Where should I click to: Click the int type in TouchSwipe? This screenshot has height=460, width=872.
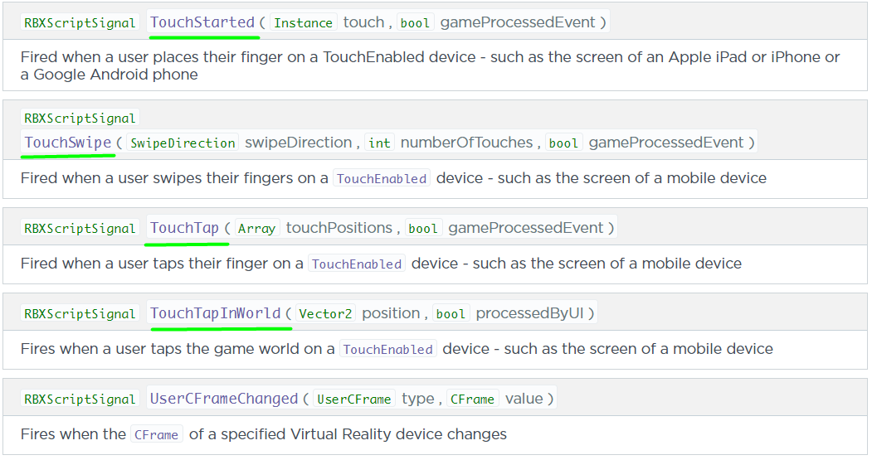[x=379, y=143]
